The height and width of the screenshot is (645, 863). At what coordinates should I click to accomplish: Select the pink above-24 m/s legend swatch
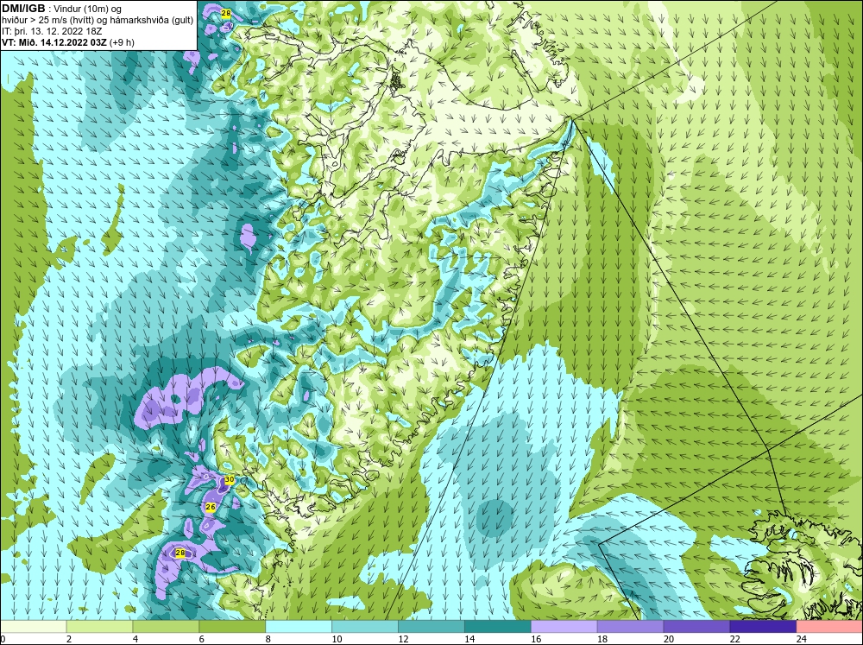(x=829, y=626)
